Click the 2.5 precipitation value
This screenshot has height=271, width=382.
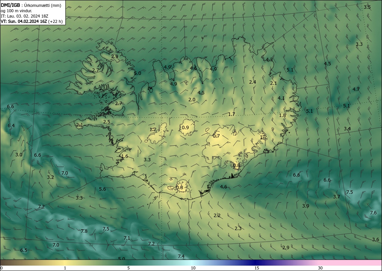pos(107,122)
